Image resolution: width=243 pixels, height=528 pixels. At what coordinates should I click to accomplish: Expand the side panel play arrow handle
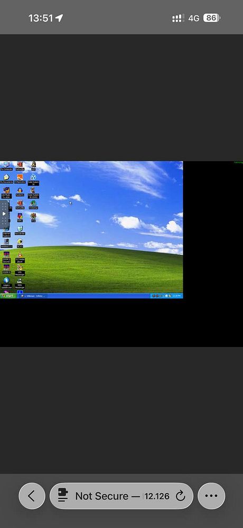(4, 213)
